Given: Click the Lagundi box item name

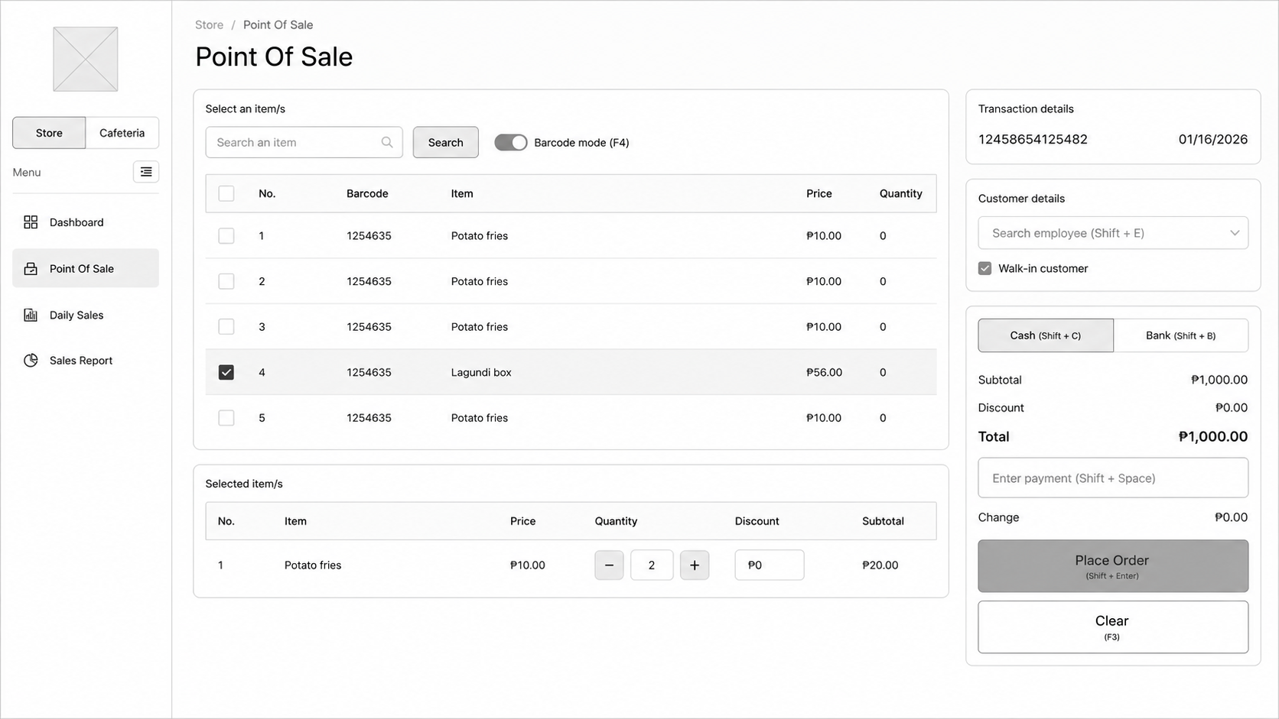Looking at the screenshot, I should [481, 372].
